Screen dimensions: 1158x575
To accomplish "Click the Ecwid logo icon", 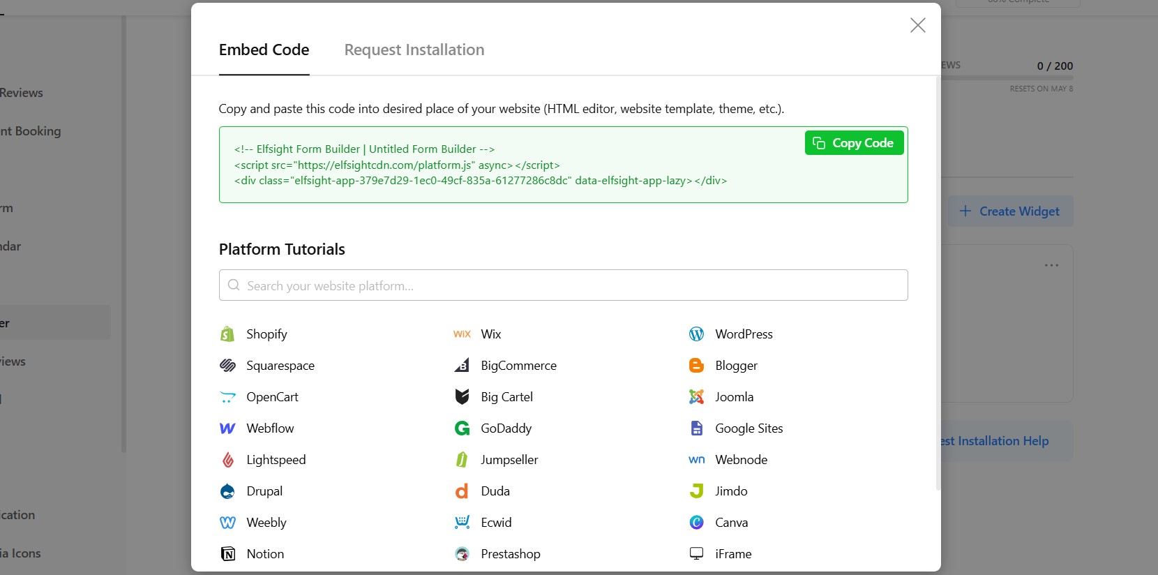I will 462,523.
